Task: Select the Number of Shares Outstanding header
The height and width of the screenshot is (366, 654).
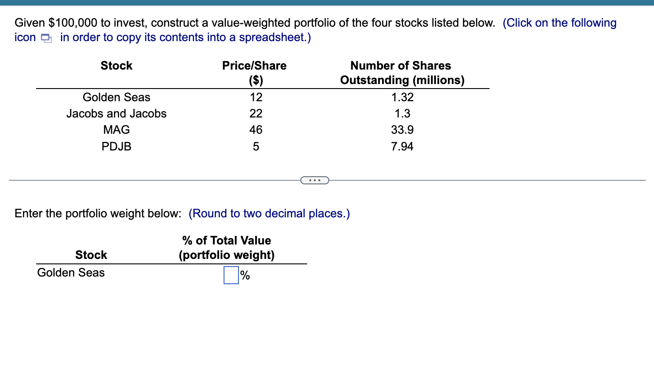Action: point(402,72)
